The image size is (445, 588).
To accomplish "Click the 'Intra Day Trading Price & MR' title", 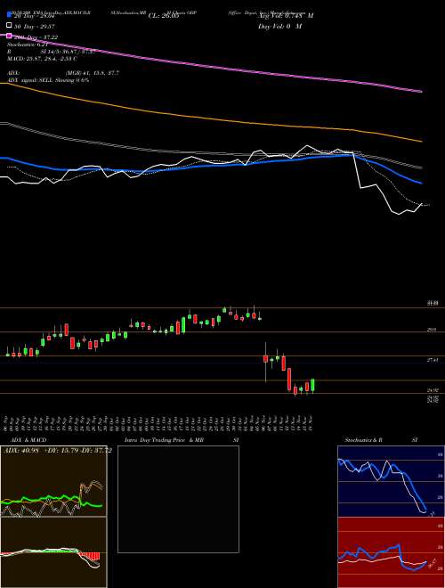I will tap(164, 440).
